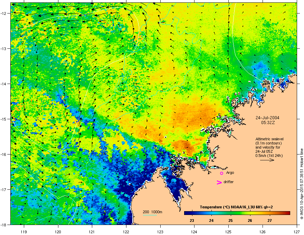This screenshot has height=235, width=304.
Task: Click latitude axis label '-17'
Action: pyautogui.click(x=4, y=189)
